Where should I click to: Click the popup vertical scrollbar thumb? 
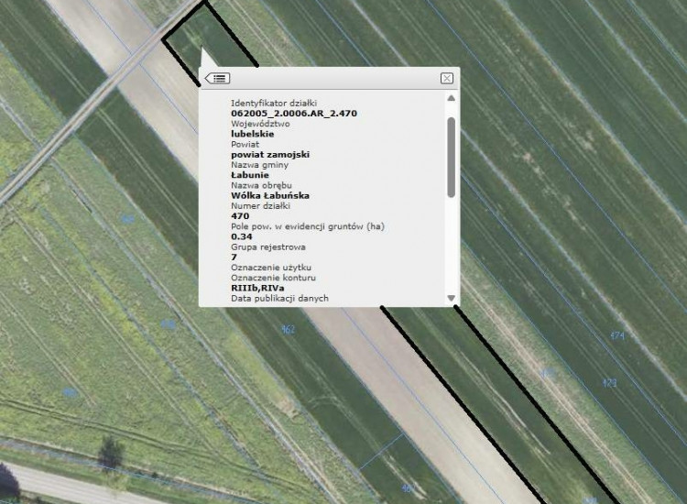[451, 157]
